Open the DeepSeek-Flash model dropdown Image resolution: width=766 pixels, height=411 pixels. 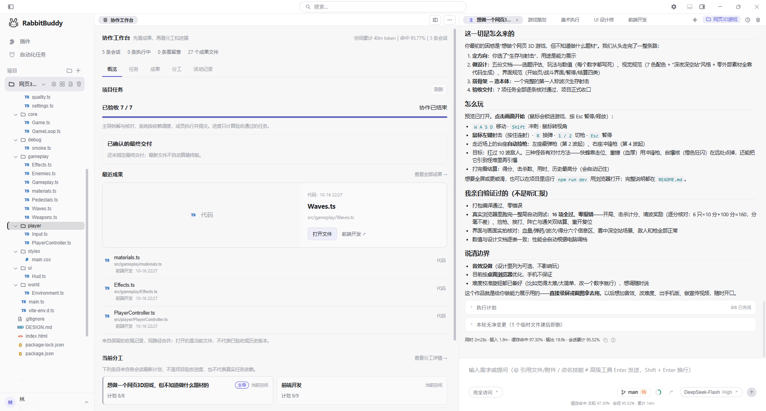click(x=711, y=392)
